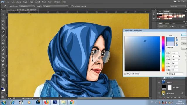Open the Sample All Layers dropdown
Viewport: 187px width, 105px height.
pos(56,6)
